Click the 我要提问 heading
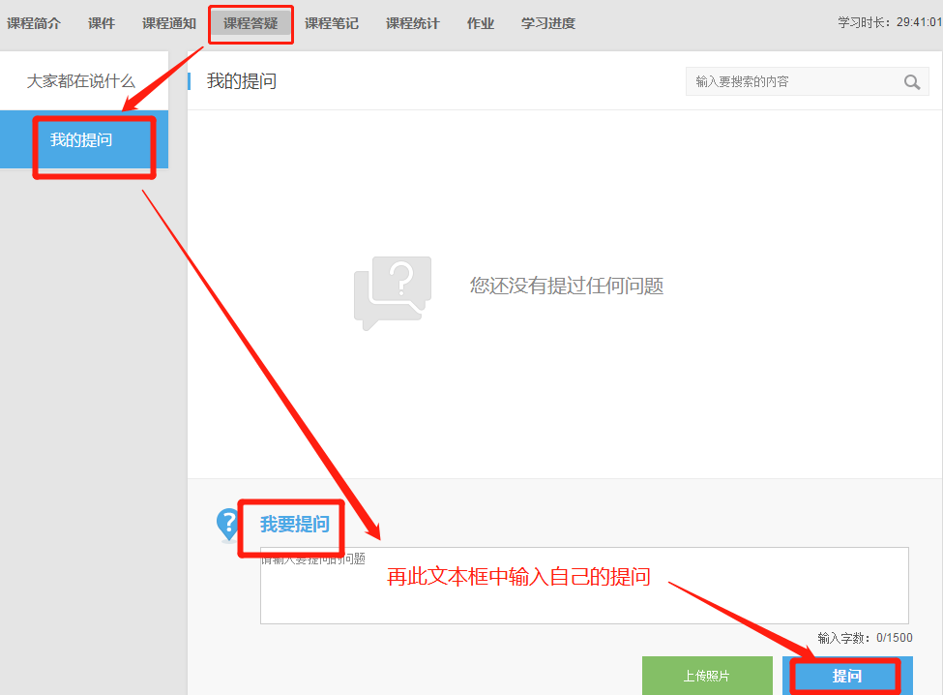The height and width of the screenshot is (695, 943). [x=295, y=525]
